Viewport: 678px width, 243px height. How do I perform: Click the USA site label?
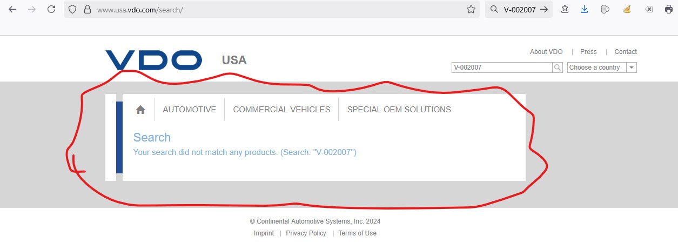(x=234, y=60)
